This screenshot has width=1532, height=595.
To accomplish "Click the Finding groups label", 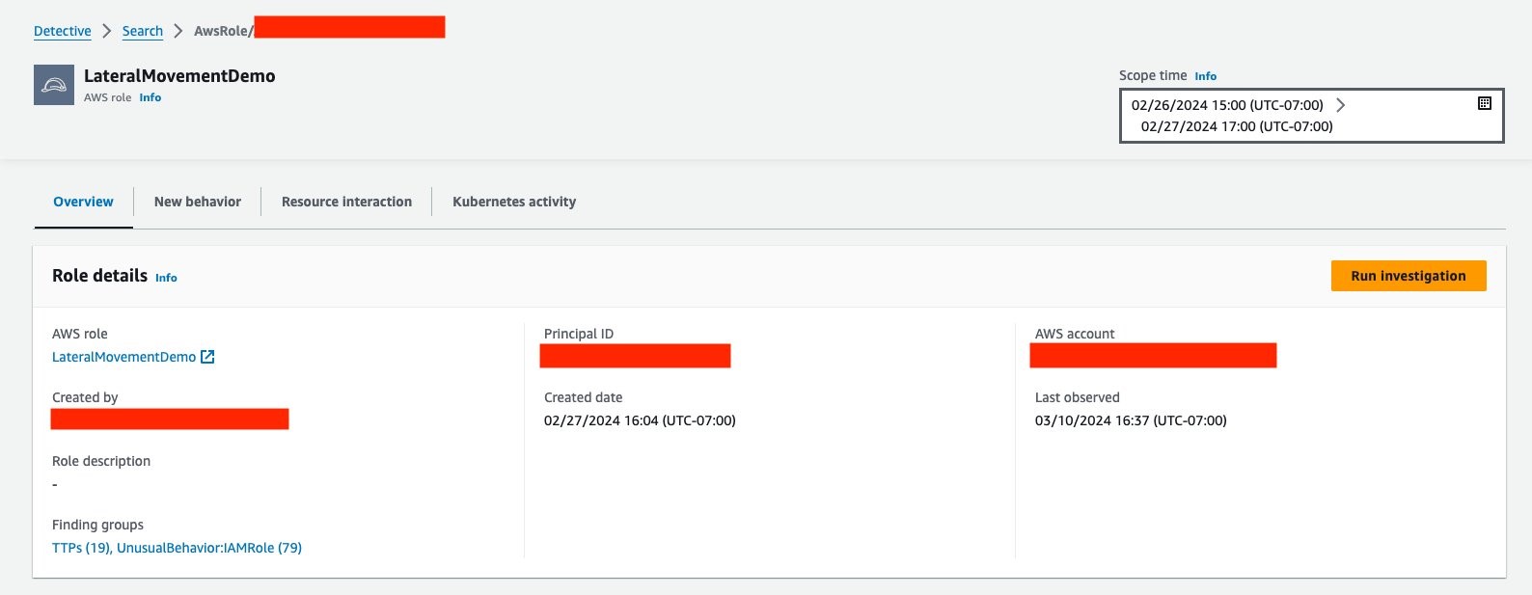I will [97, 525].
